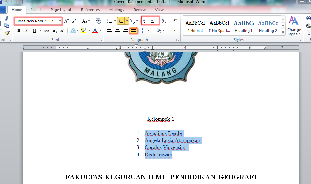Apply the Normal style

[195, 26]
